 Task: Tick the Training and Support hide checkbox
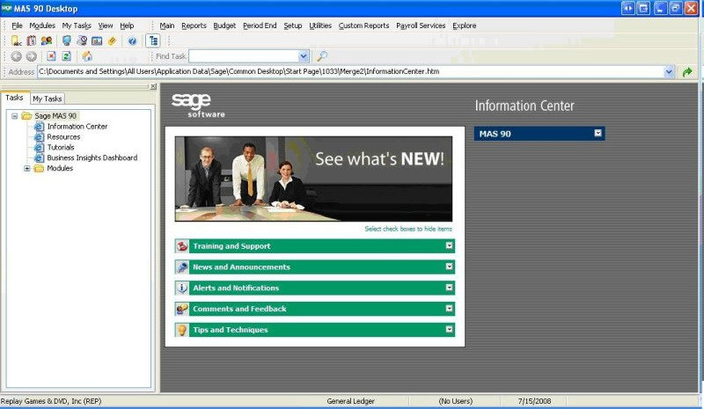click(x=449, y=245)
